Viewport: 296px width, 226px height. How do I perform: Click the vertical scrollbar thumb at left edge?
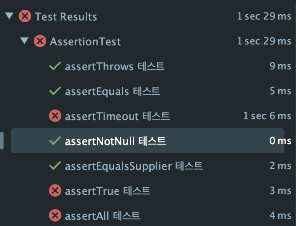(2, 141)
